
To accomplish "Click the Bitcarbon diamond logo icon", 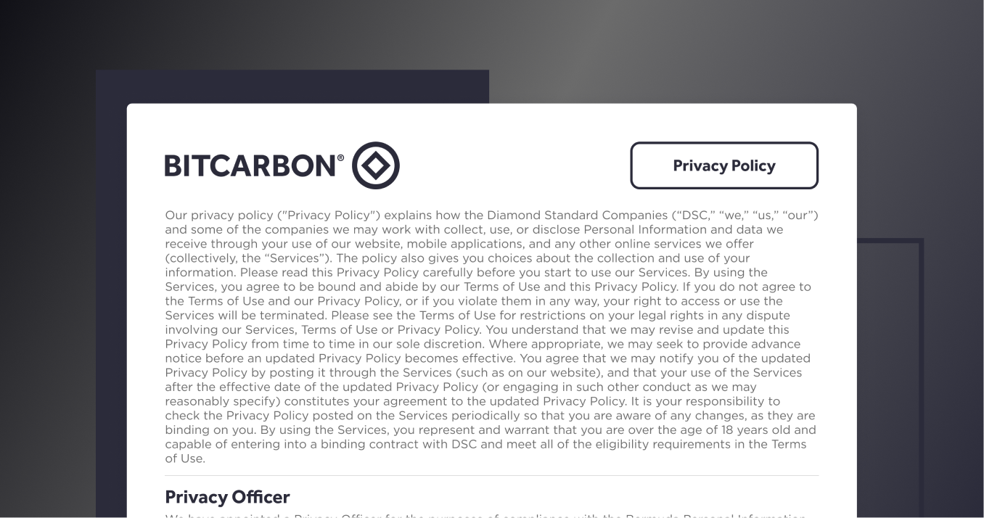I will coord(376,165).
